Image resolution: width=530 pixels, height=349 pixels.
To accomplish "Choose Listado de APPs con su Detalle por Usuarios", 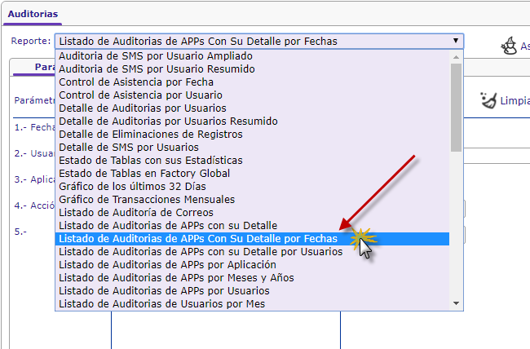I will [x=252, y=252].
